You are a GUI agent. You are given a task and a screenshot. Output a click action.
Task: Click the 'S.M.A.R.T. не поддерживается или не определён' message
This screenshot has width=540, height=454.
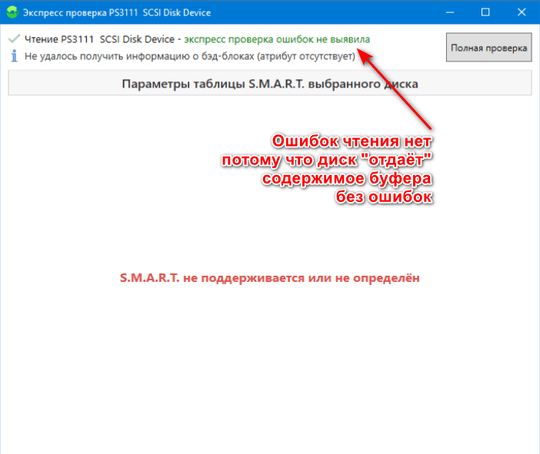[x=270, y=277]
